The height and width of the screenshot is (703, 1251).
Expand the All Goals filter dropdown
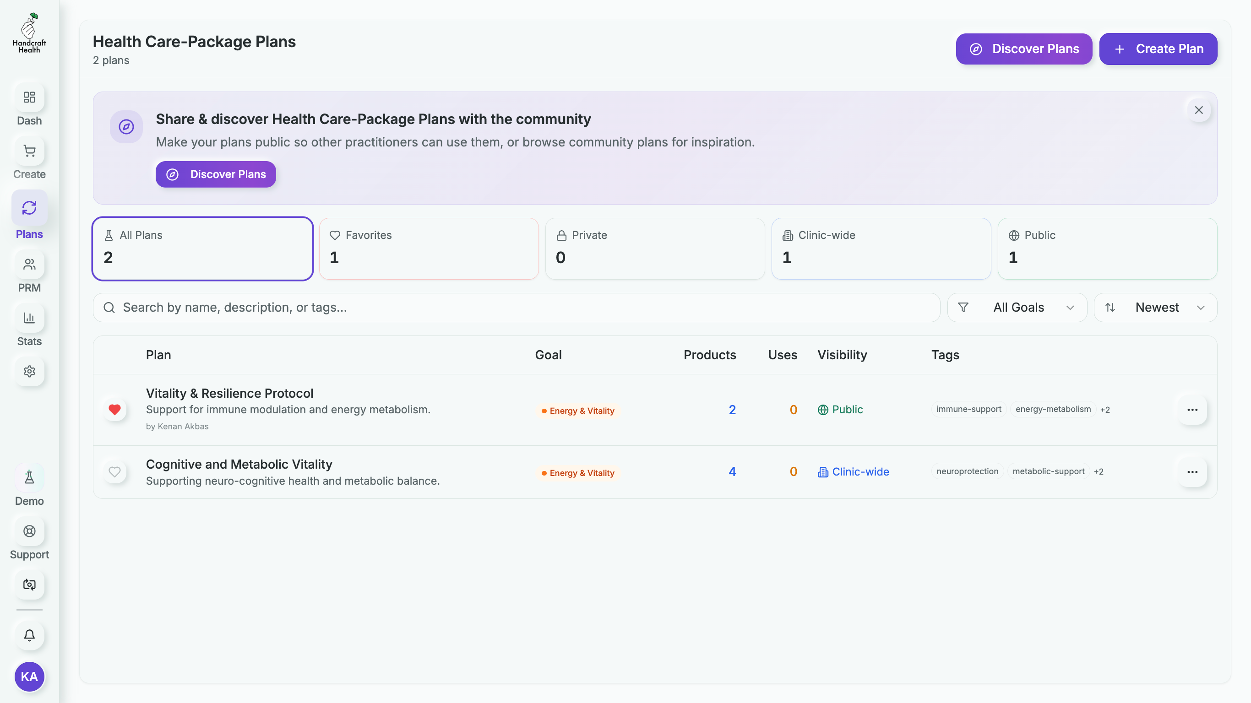point(1017,307)
